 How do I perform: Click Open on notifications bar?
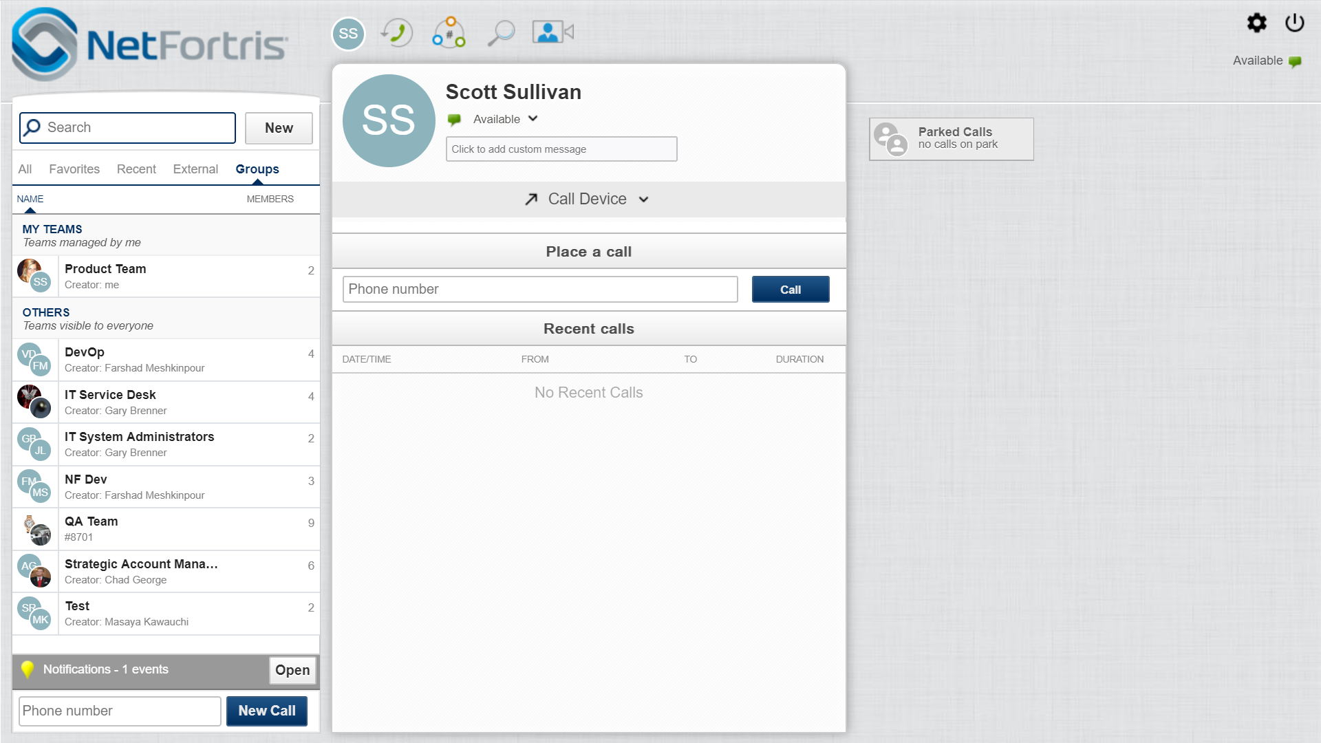292,670
